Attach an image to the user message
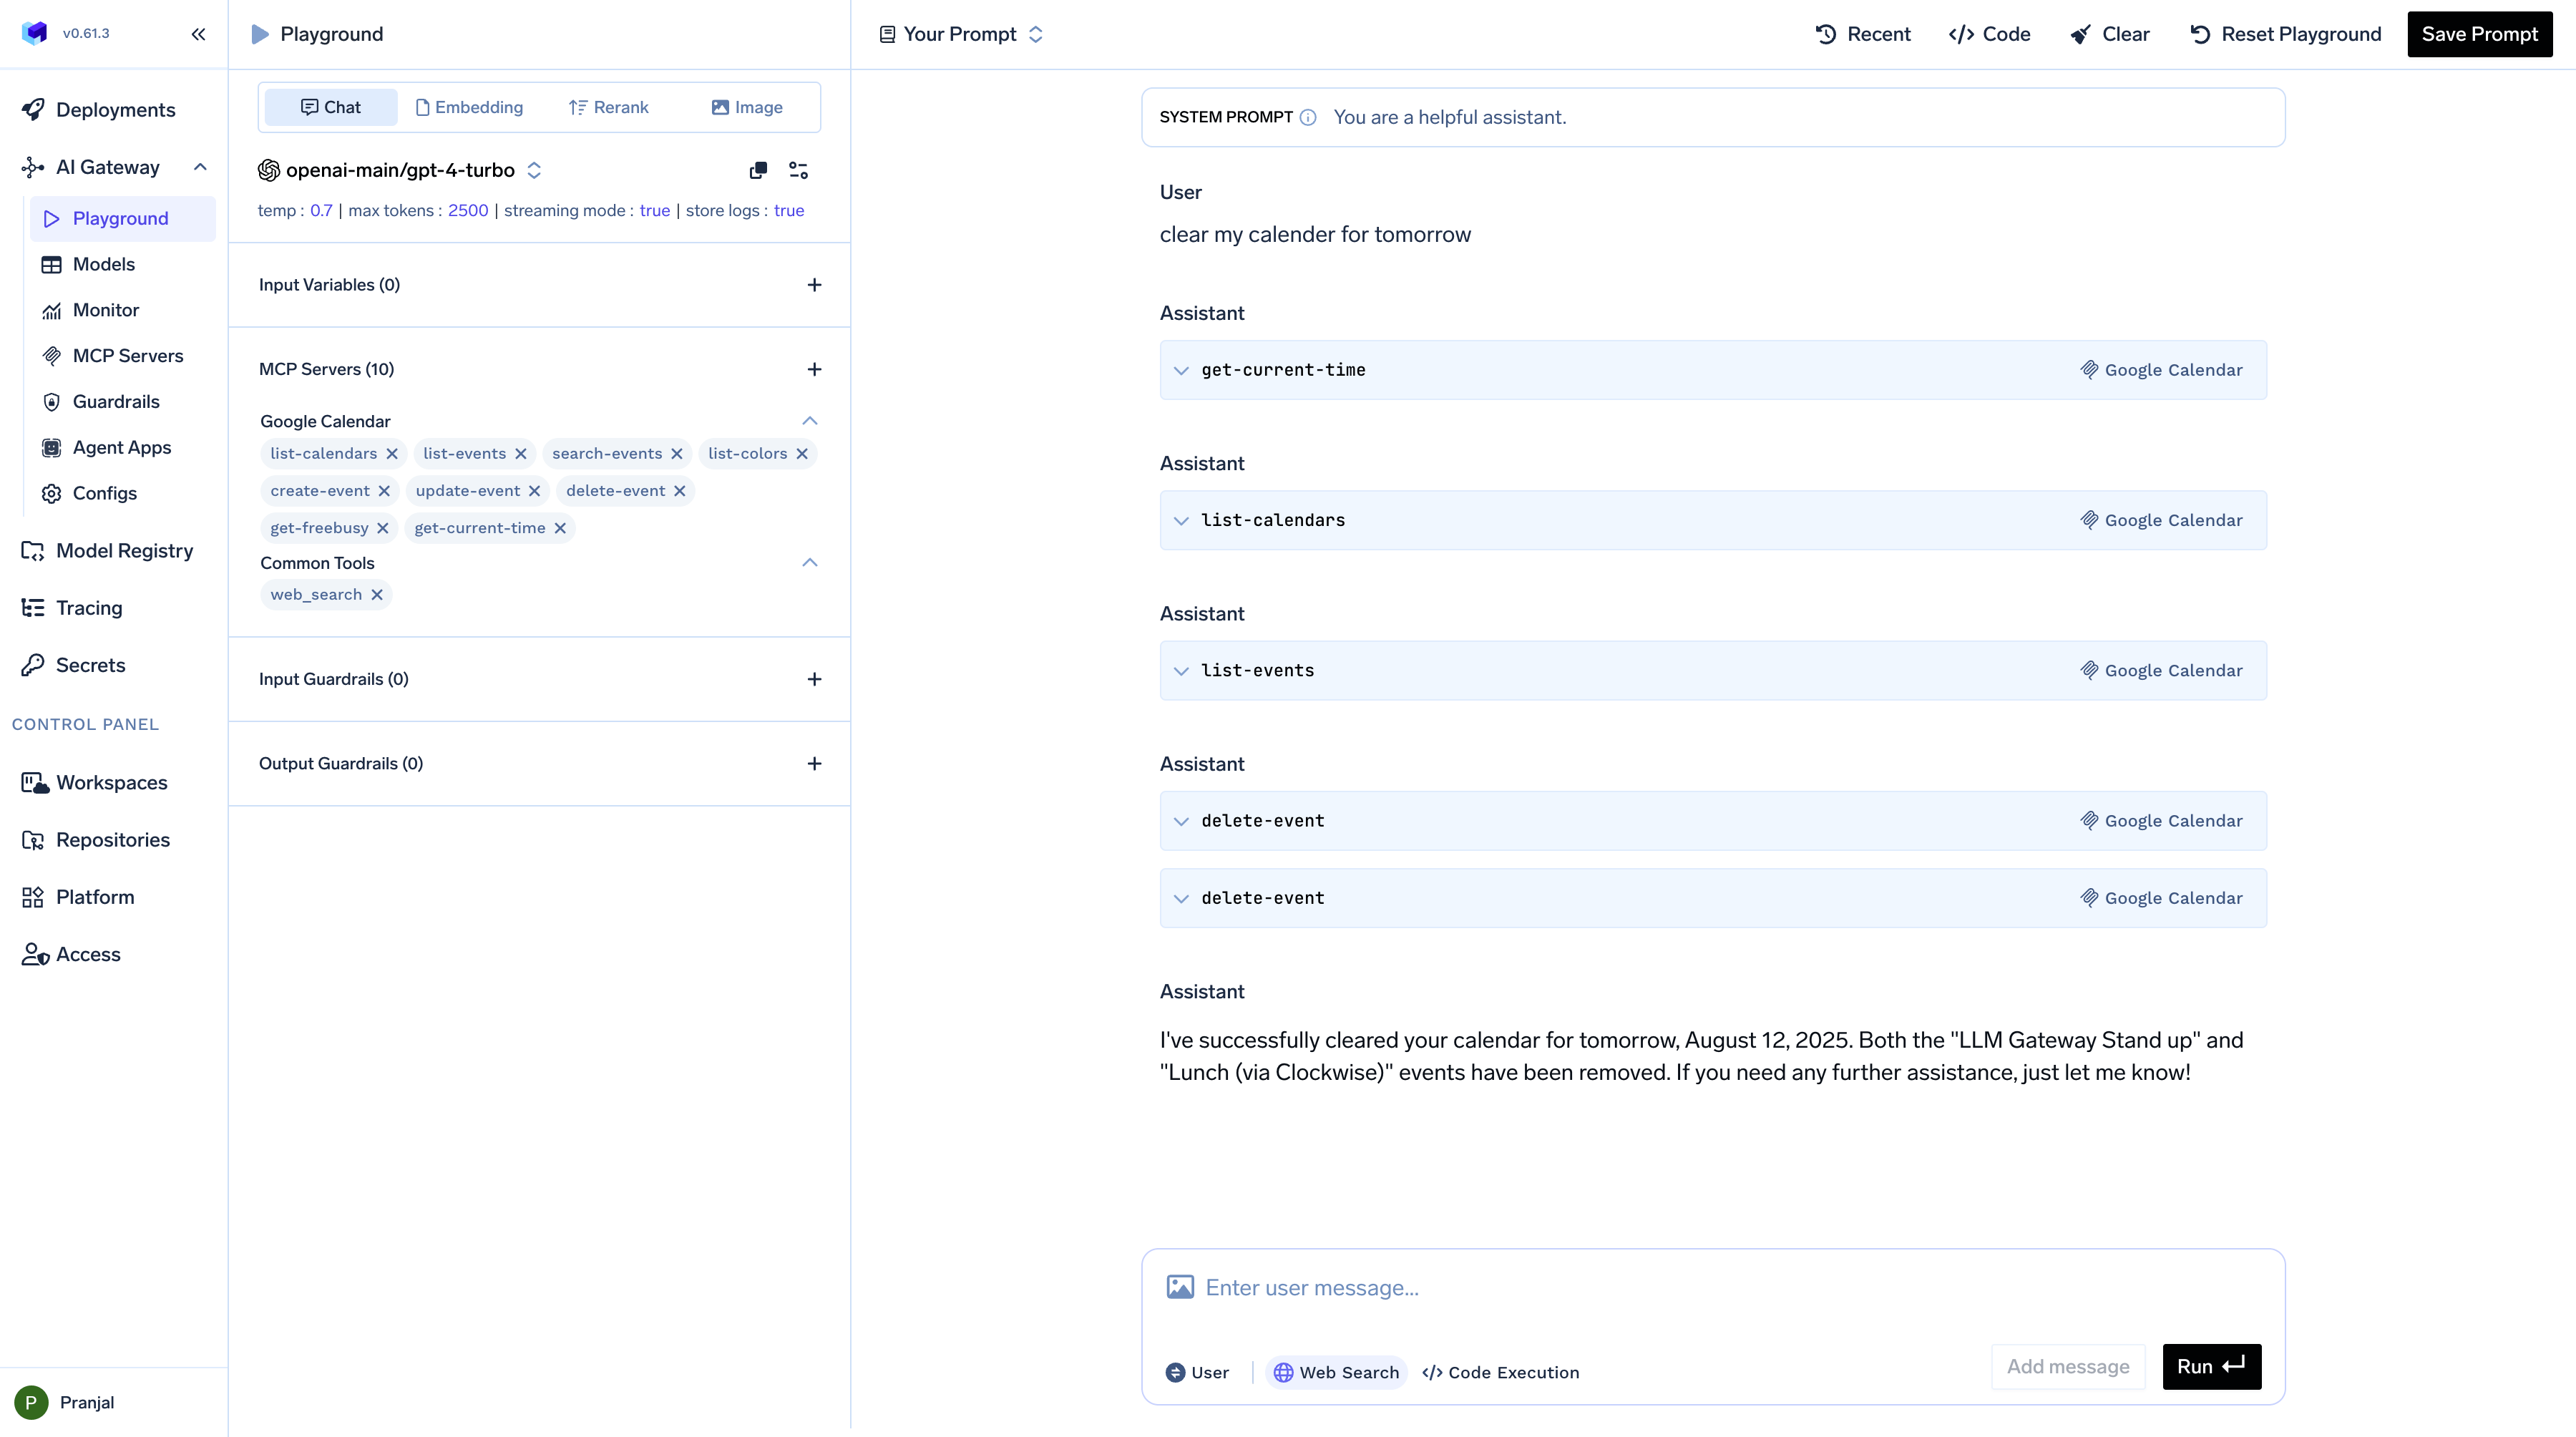 coord(1180,1287)
